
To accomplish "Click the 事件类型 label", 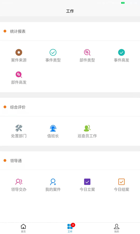I will [53, 60].
